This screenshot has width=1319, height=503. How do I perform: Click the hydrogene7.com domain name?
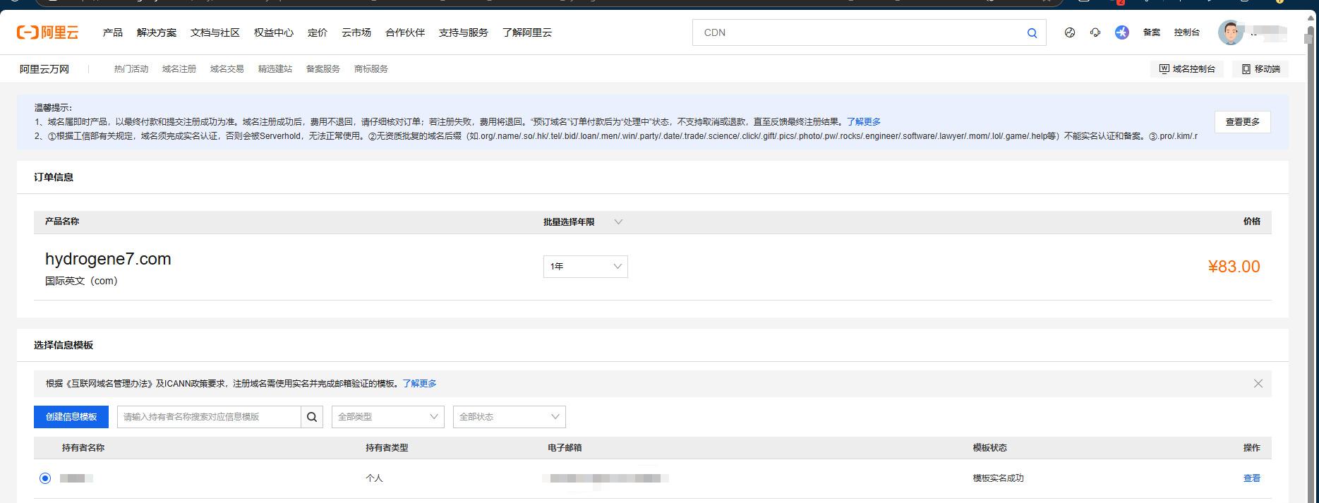(108, 259)
